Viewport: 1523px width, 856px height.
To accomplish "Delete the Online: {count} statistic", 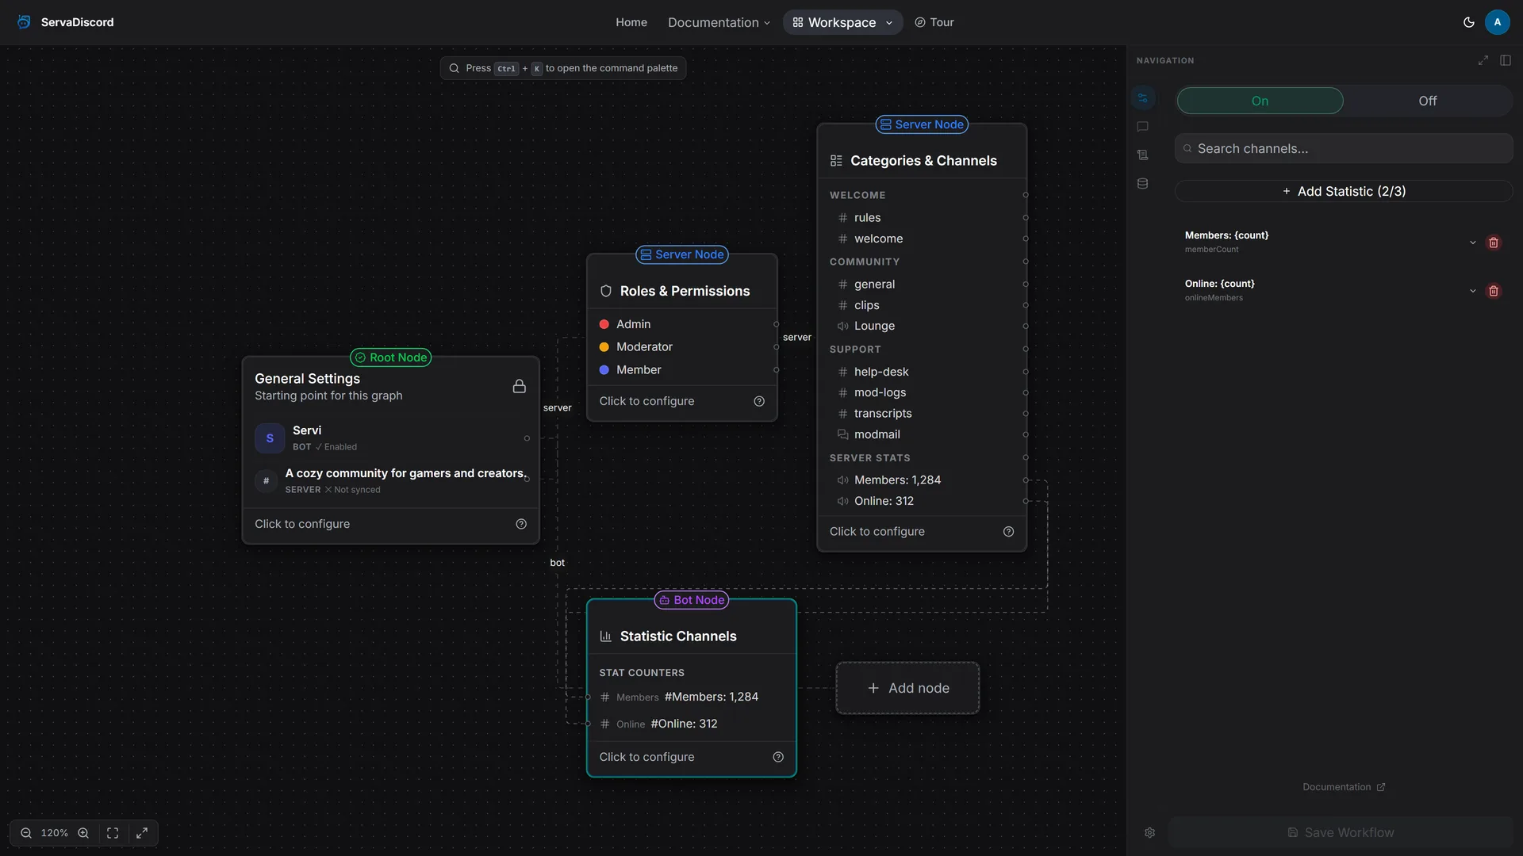I will point(1494,291).
